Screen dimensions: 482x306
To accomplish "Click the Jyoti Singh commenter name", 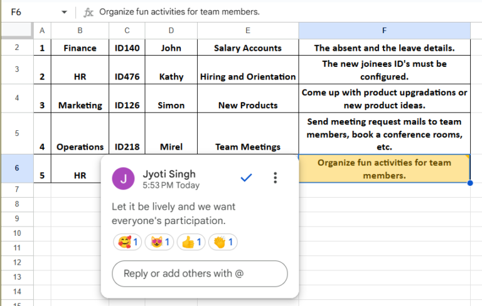I will (x=169, y=174).
